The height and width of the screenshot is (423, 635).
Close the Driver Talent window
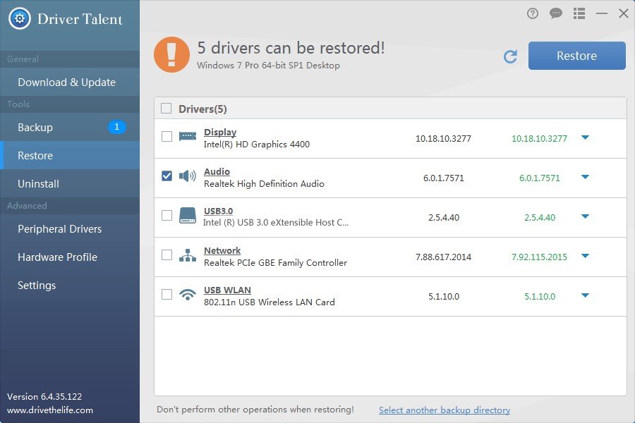coord(624,14)
